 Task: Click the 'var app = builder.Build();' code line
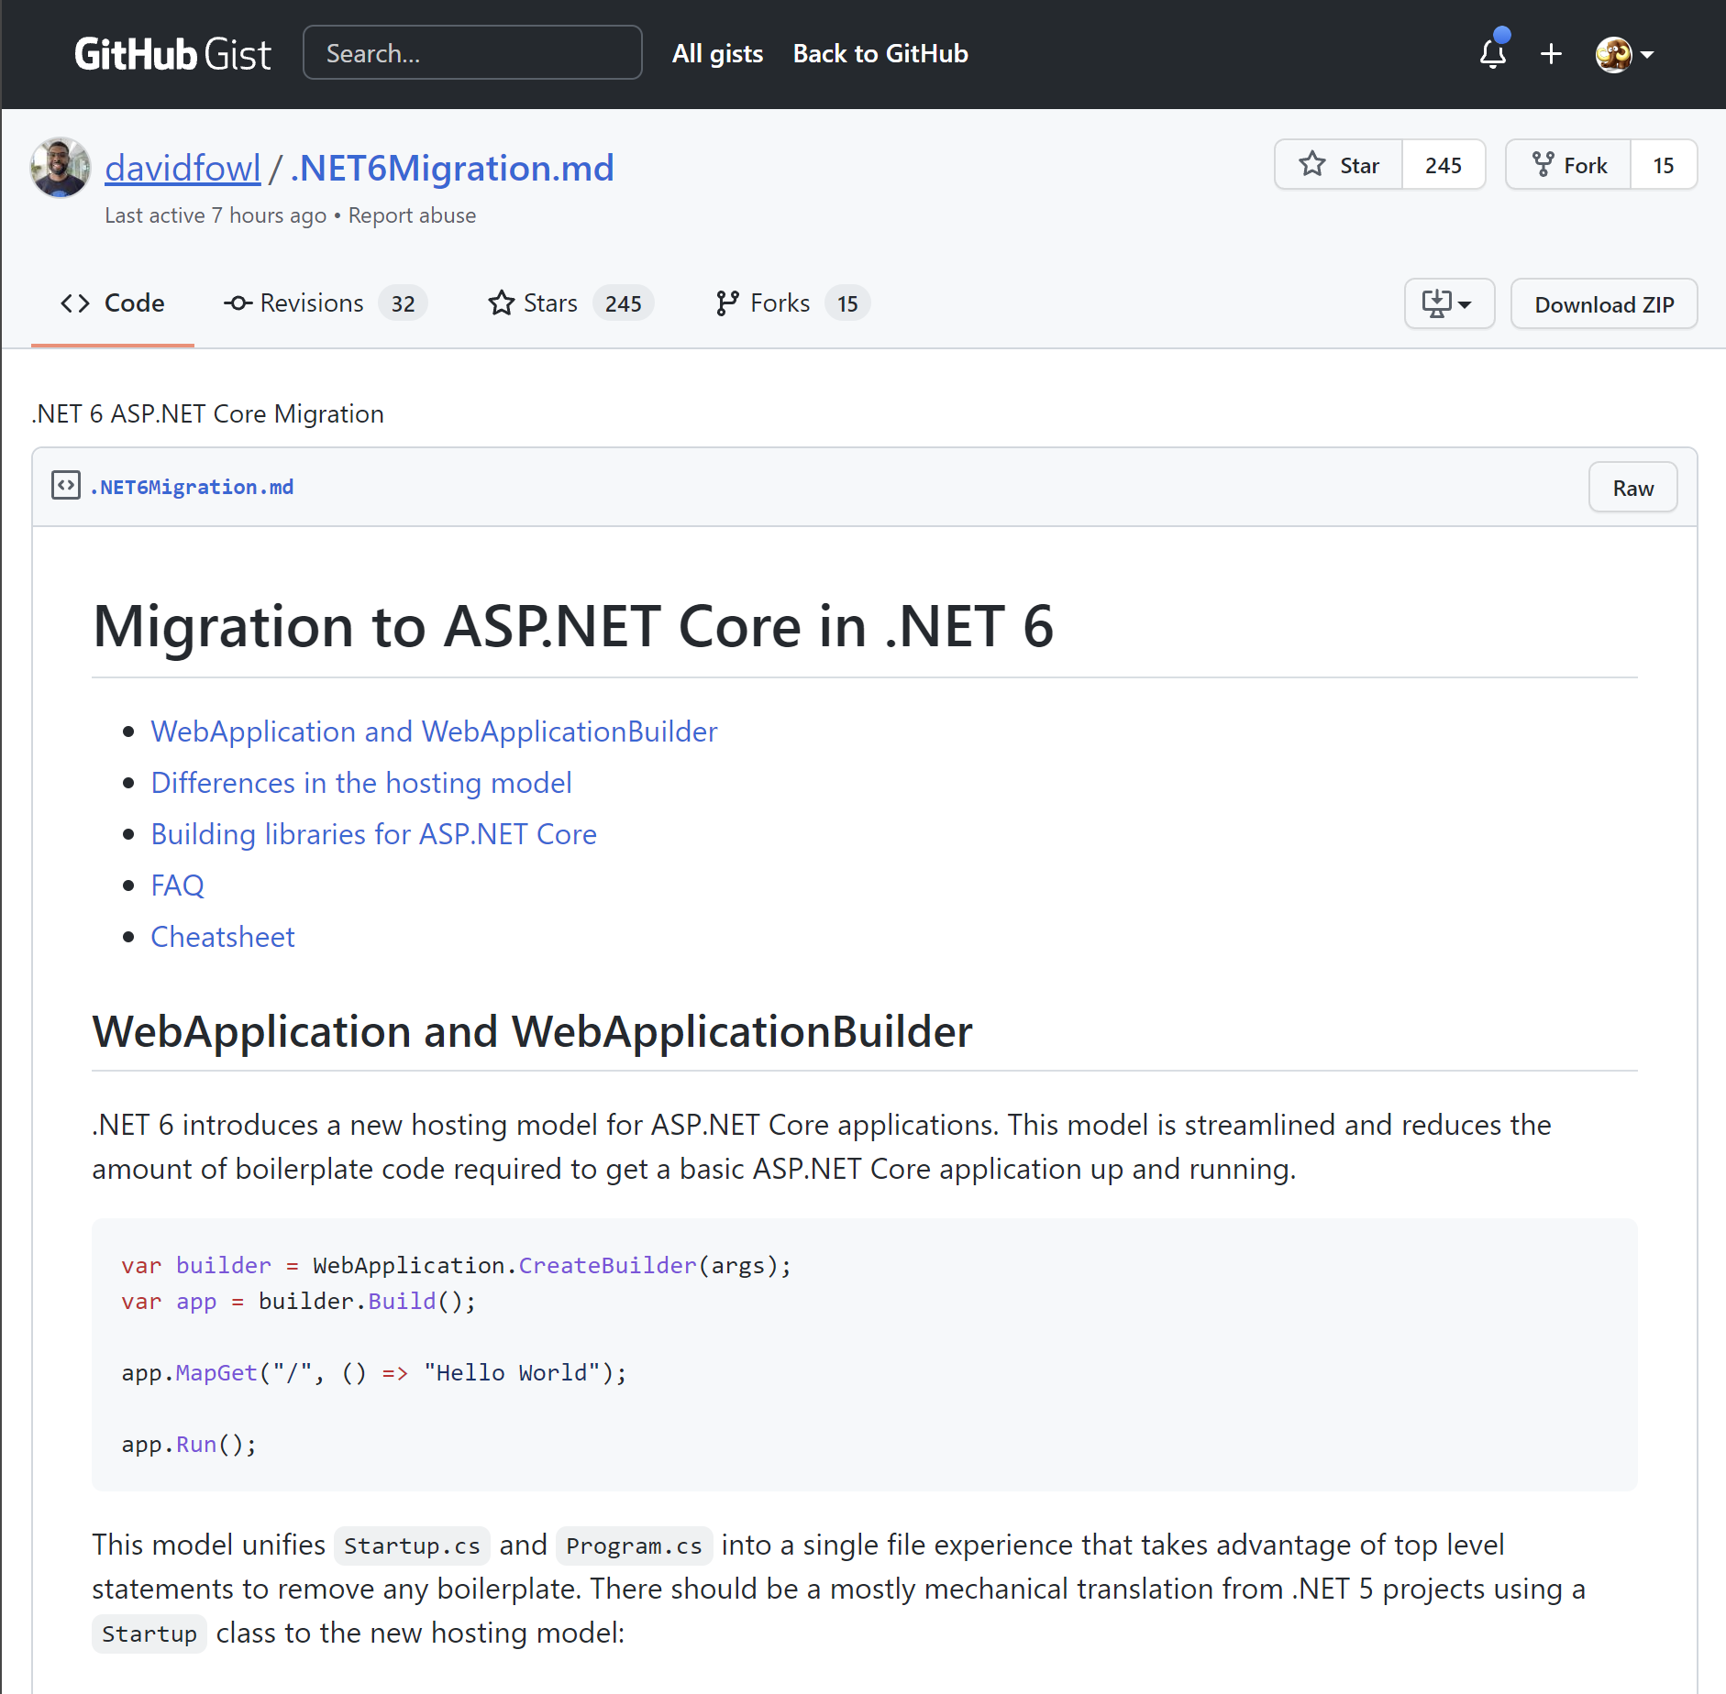click(x=299, y=1302)
